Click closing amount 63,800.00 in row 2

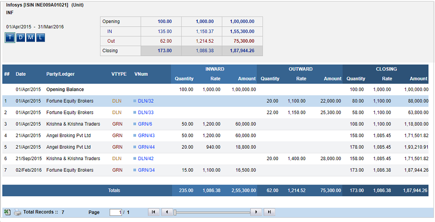418,112
